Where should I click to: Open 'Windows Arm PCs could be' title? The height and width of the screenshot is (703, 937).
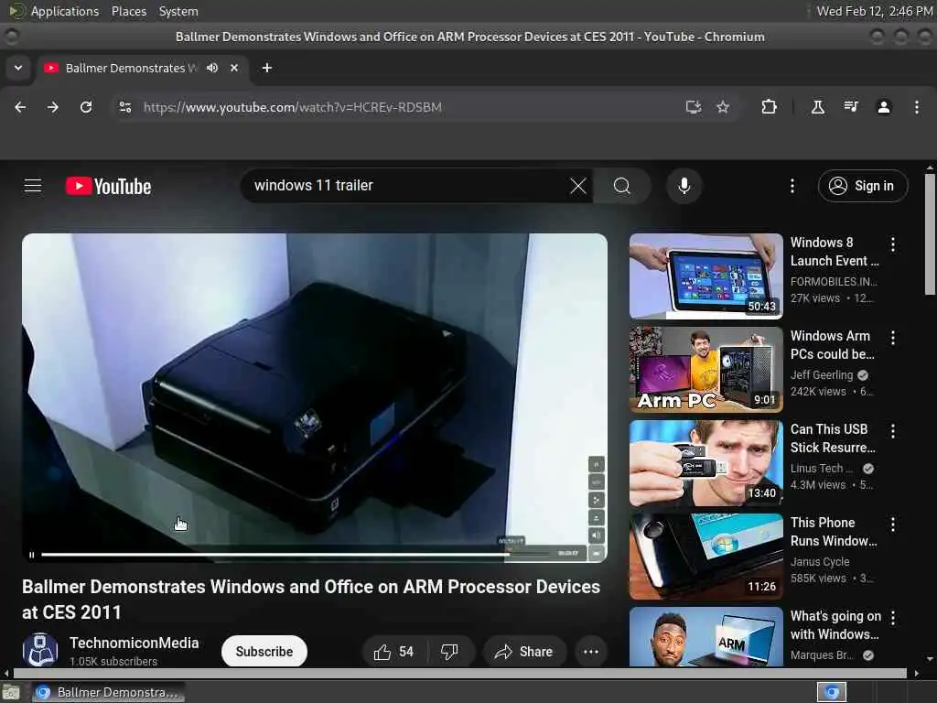[833, 345]
